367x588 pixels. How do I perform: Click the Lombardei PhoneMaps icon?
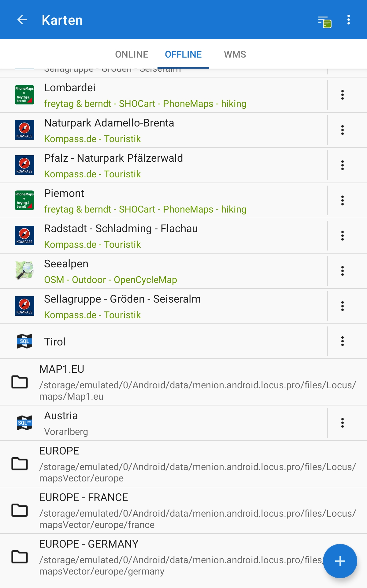tap(24, 95)
